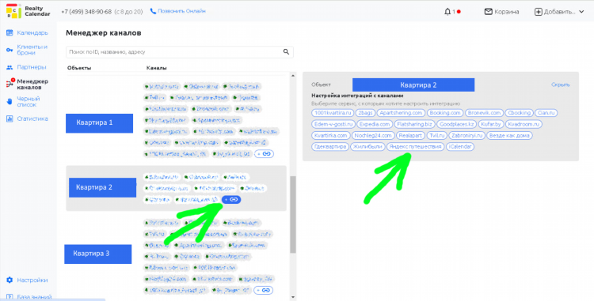Choose the Booking.com channel

[x=445, y=112]
